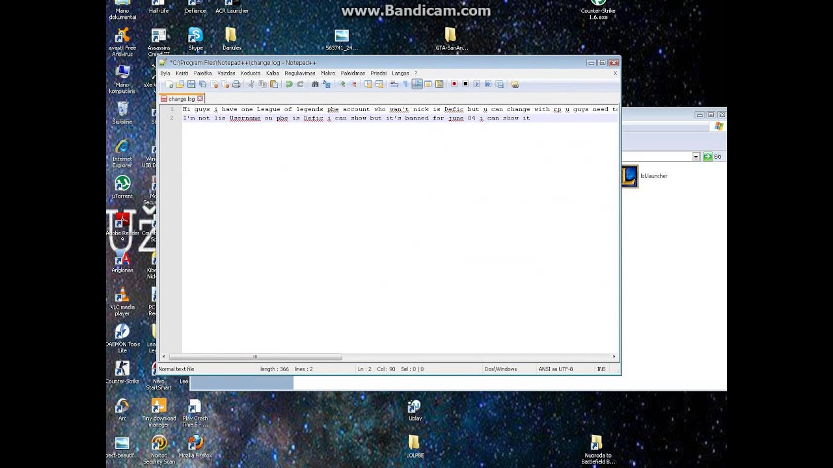
Task: Zoom in with the toolbar magnifier icon
Action: pyautogui.click(x=342, y=84)
